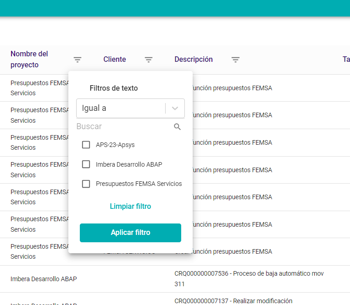Image resolution: width=350 pixels, height=305 pixels.
Task: Click the filter icon beside Nombre del proyecto
Action: tap(78, 60)
